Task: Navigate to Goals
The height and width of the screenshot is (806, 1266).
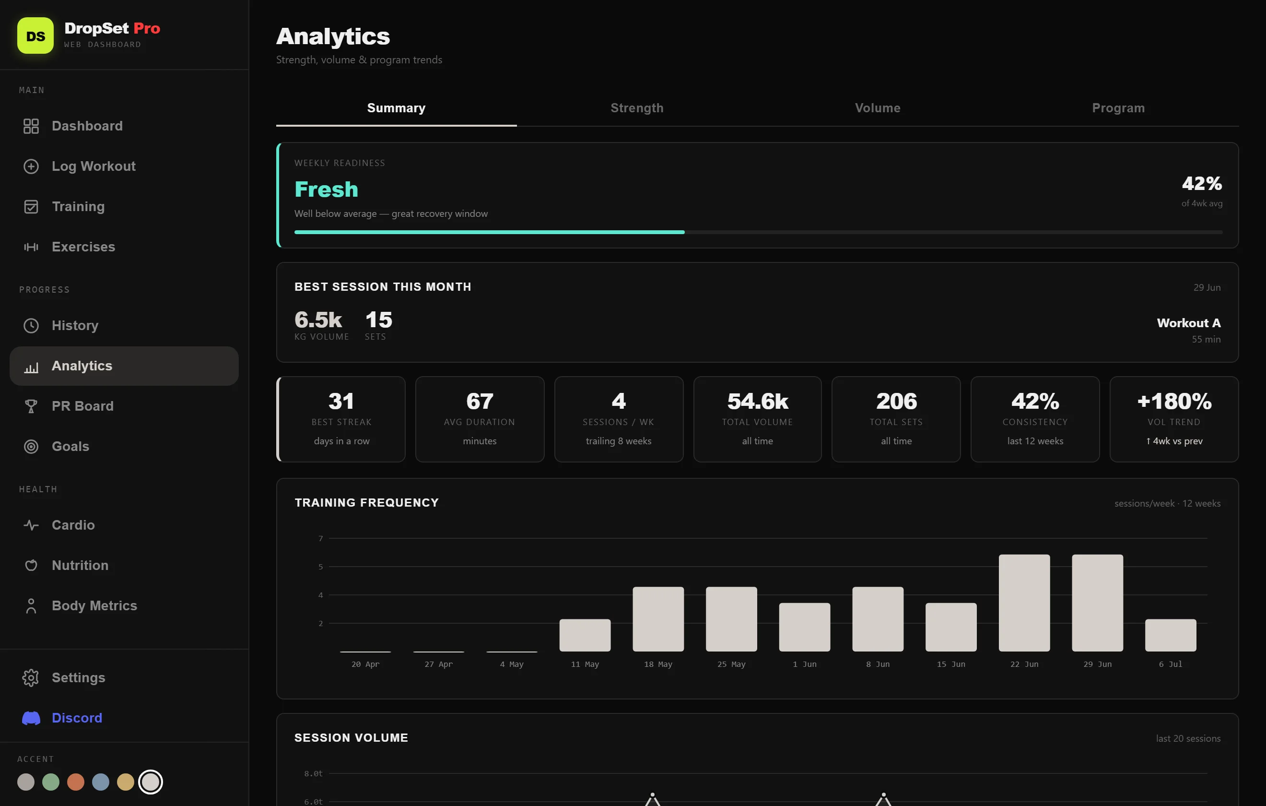Action: (124, 447)
